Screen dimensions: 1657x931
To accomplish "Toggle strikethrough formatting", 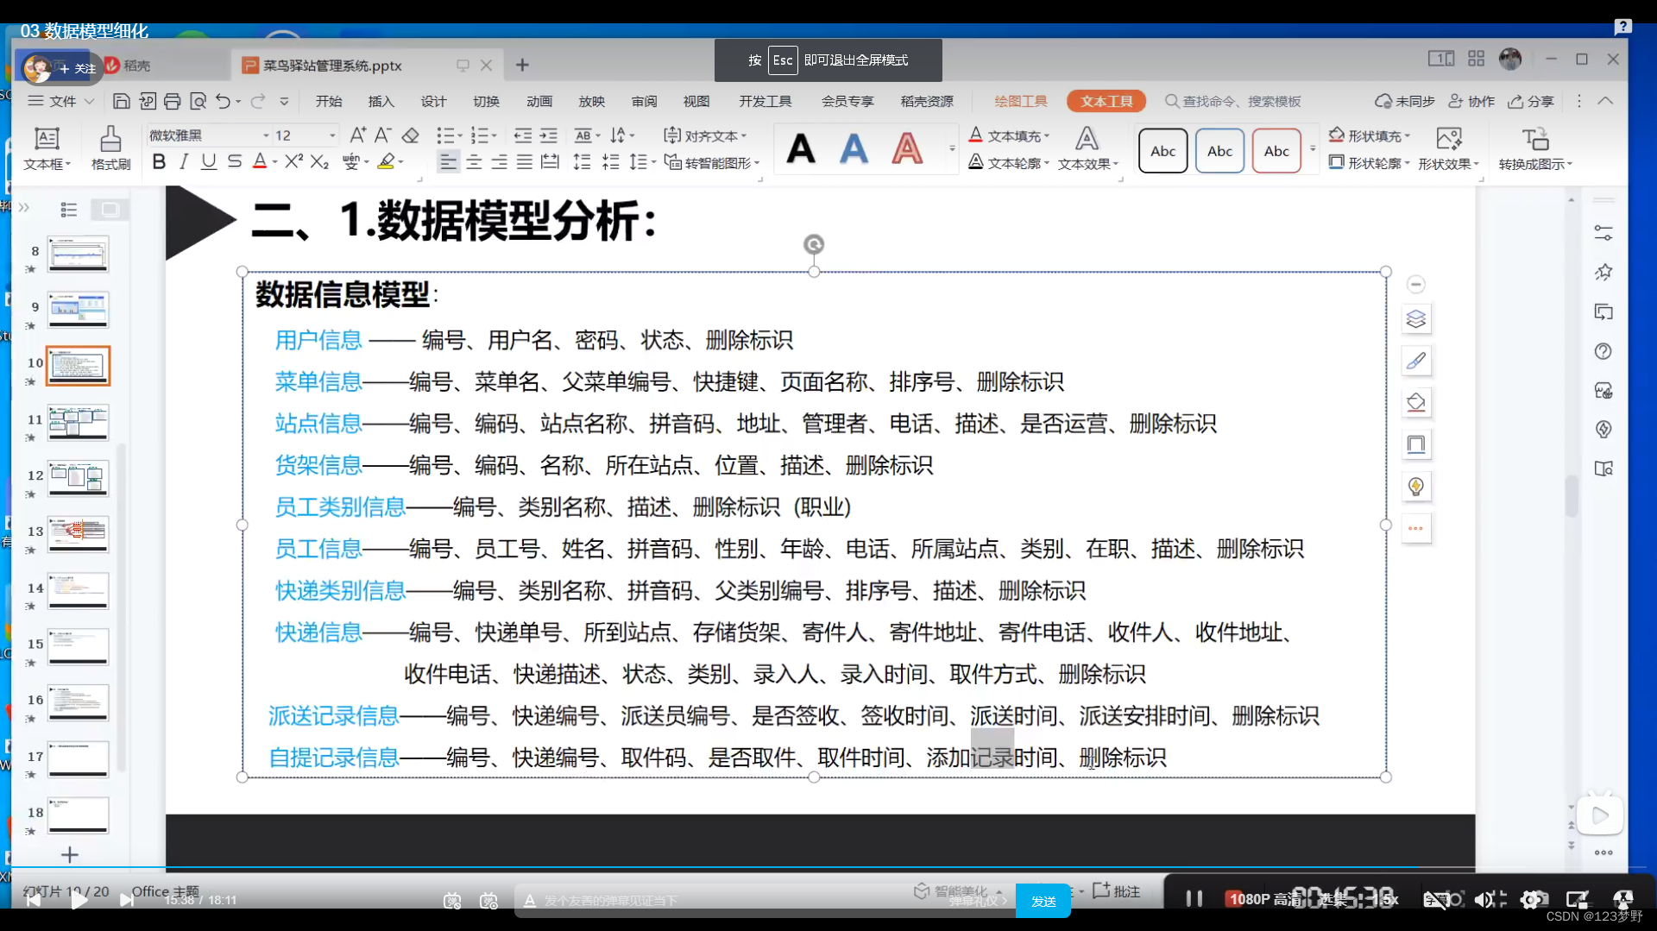I will [x=234, y=161].
